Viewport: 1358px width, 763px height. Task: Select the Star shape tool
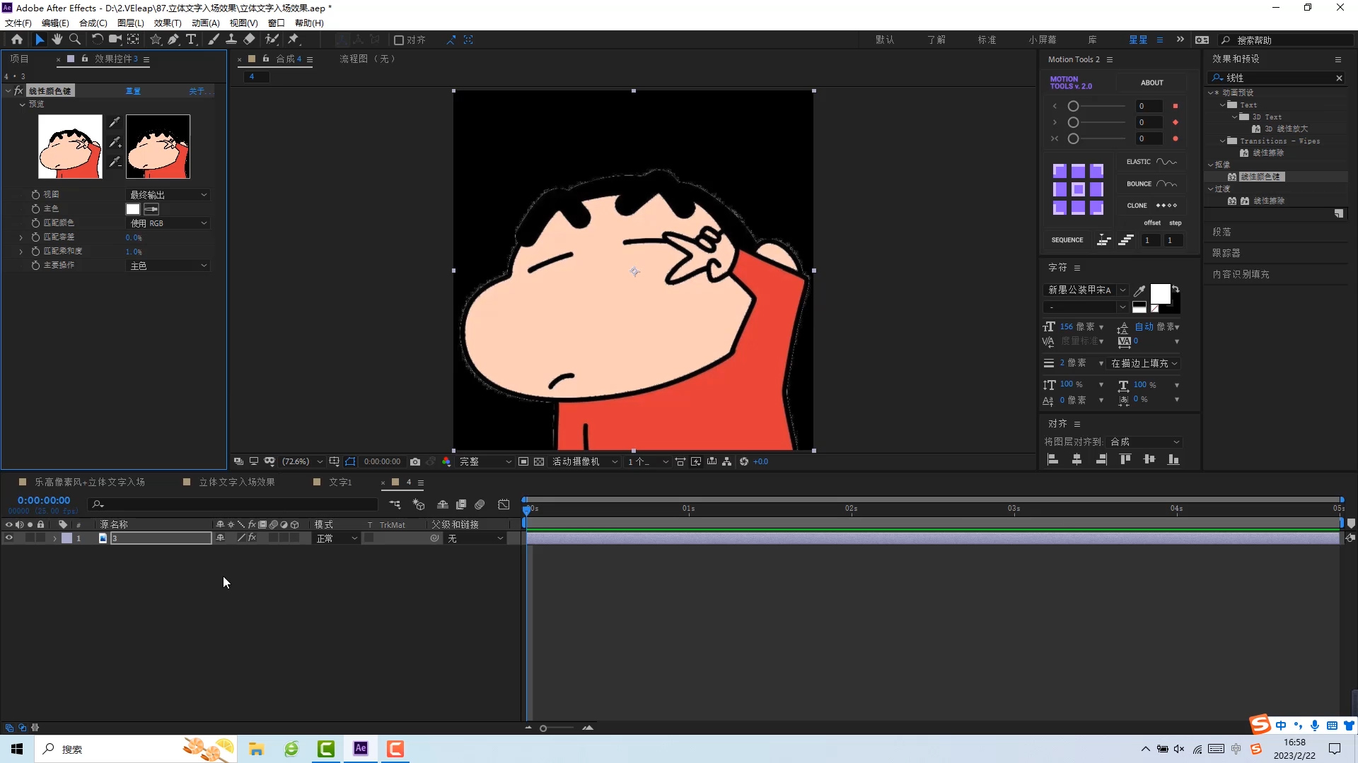point(156,40)
